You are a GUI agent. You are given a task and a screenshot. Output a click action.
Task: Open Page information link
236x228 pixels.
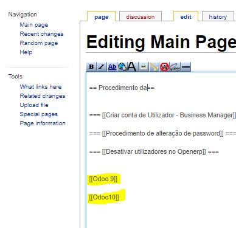43,123
